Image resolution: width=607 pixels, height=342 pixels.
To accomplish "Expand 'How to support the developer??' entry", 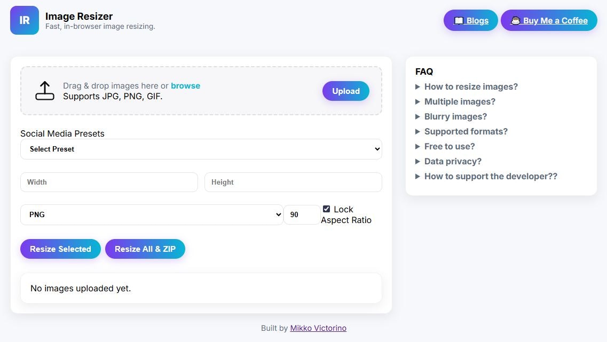I will click(490, 176).
